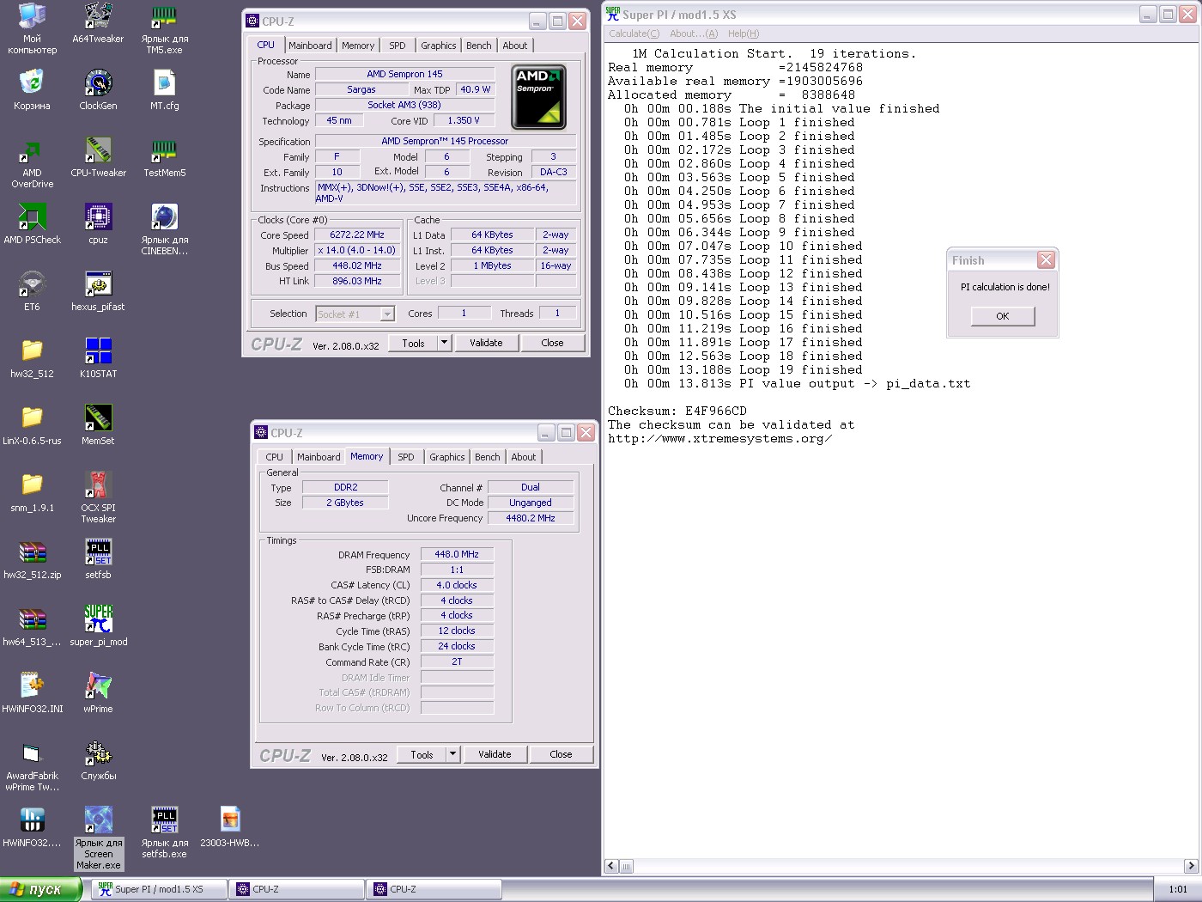Launch the cpuz desktop icon
Viewport: 1202px width, 902px height.
(x=98, y=217)
